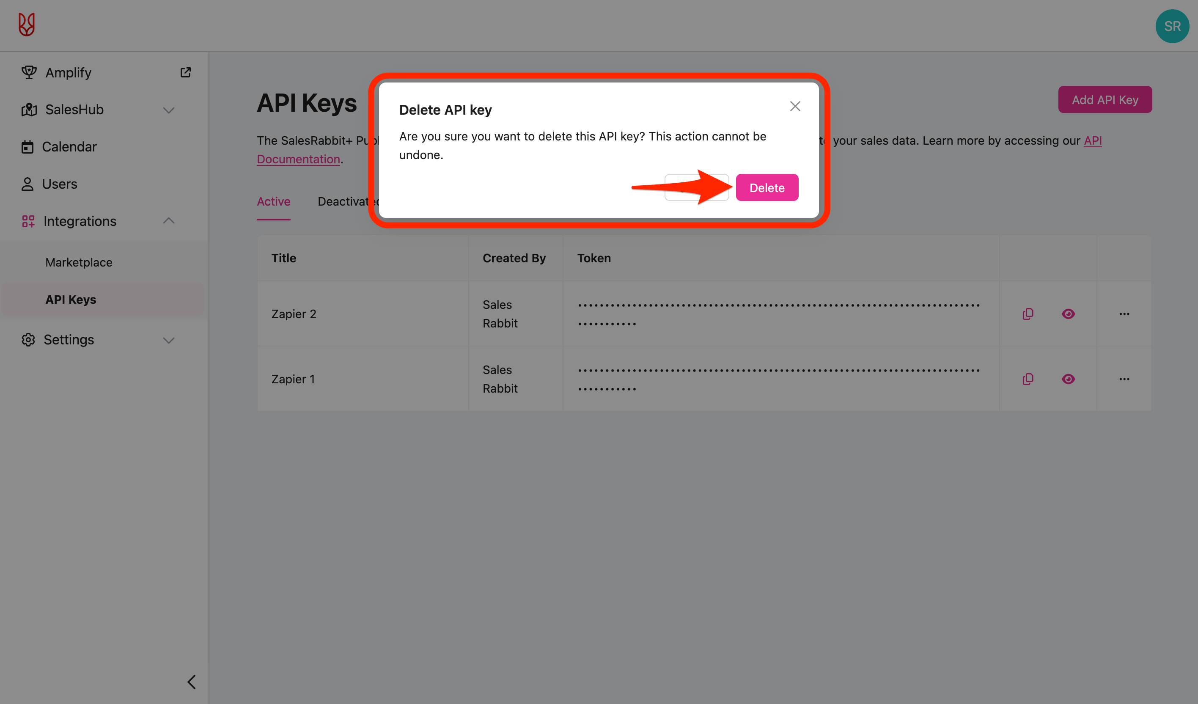
Task: Click the SalesRabbit logo in the top bar
Action: click(27, 24)
